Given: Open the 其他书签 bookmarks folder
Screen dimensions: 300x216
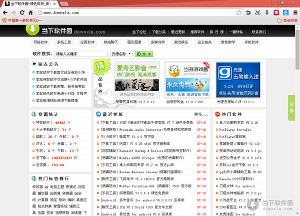Looking at the screenshot, I should pos(287,21).
